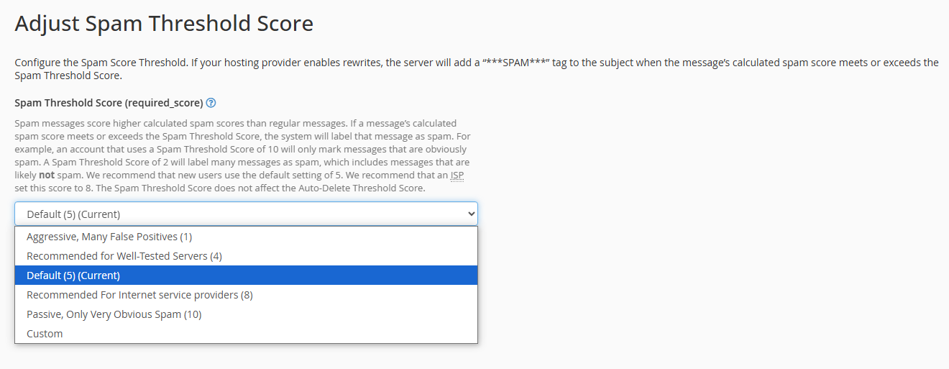
Task: Click the Spam Threshold Score (required_score) label
Action: (109, 103)
